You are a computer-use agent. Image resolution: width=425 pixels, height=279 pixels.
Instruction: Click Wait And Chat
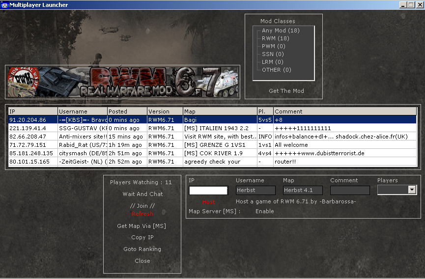[x=142, y=194]
